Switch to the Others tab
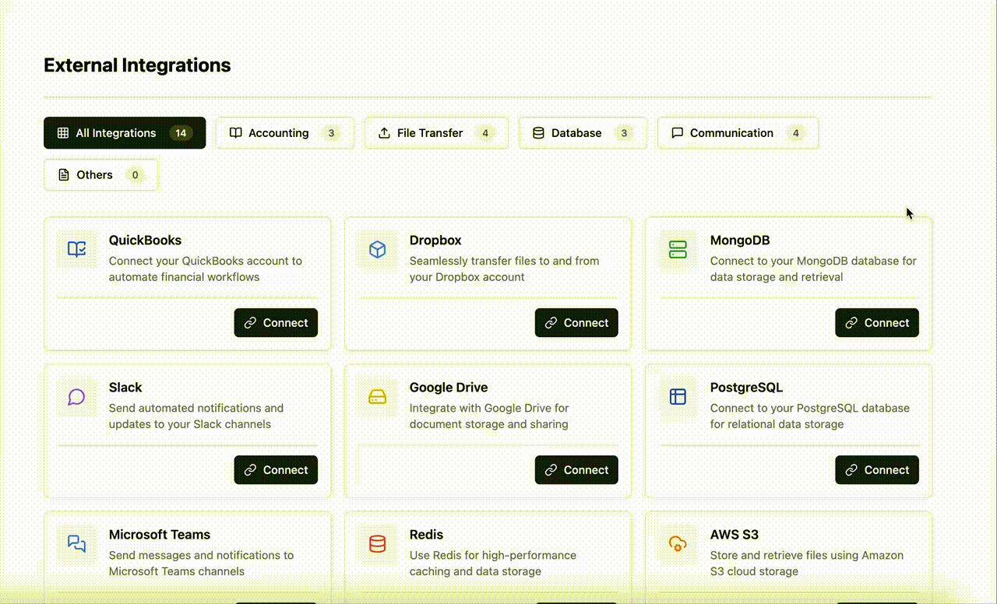Image resolution: width=997 pixels, height=604 pixels. click(x=100, y=175)
